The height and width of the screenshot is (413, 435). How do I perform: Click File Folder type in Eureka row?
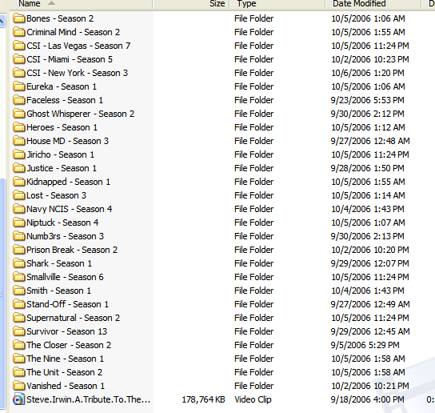[x=253, y=86]
